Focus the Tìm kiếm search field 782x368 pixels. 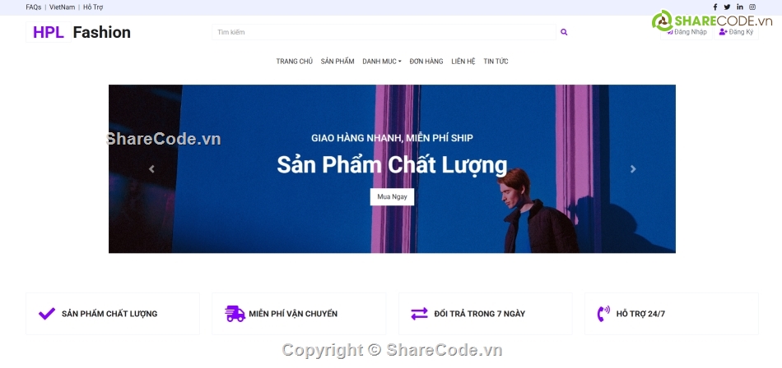(384, 32)
